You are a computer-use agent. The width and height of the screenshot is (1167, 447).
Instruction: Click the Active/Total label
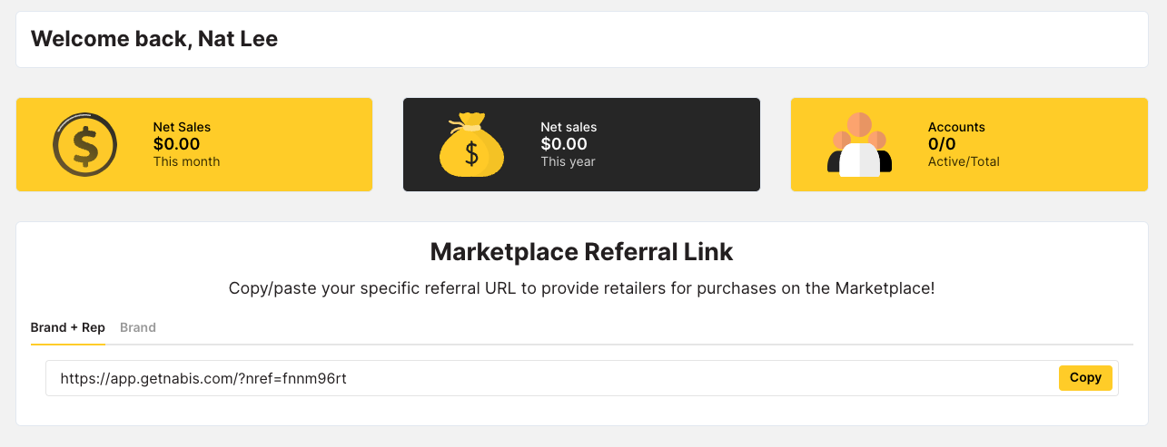pos(964,161)
